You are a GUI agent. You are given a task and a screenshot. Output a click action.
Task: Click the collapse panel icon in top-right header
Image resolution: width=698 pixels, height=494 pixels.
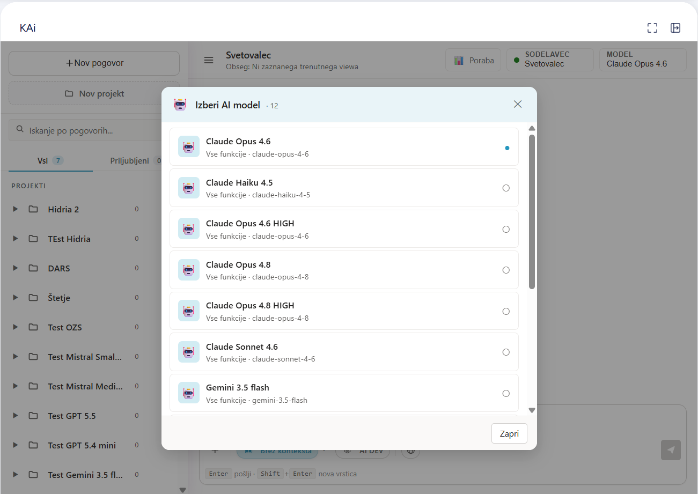coord(675,28)
